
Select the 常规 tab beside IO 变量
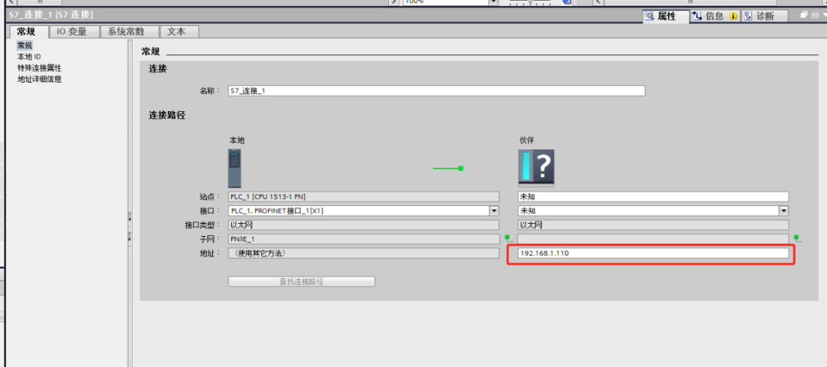[x=29, y=31]
